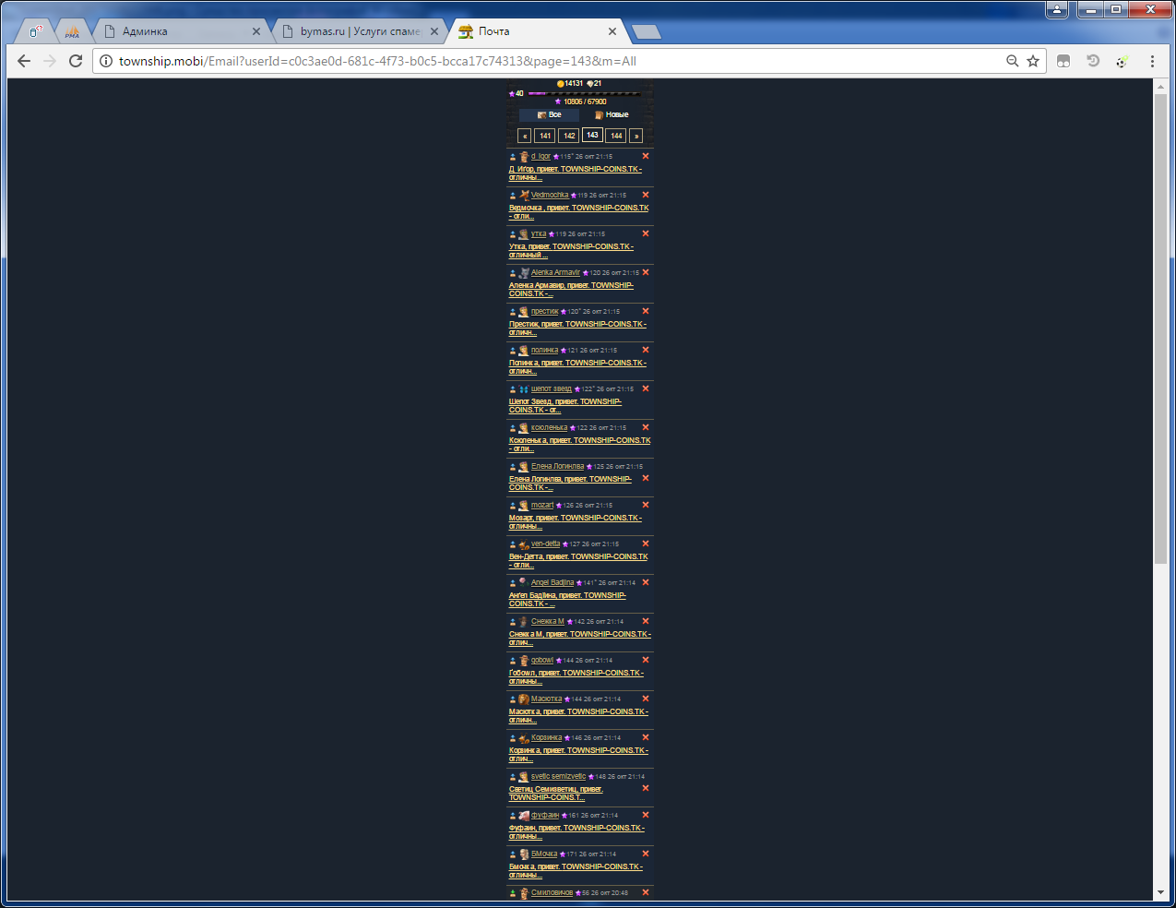Open Alenka Armavir's profile link
Image resolution: width=1176 pixels, height=908 pixels.
(555, 272)
